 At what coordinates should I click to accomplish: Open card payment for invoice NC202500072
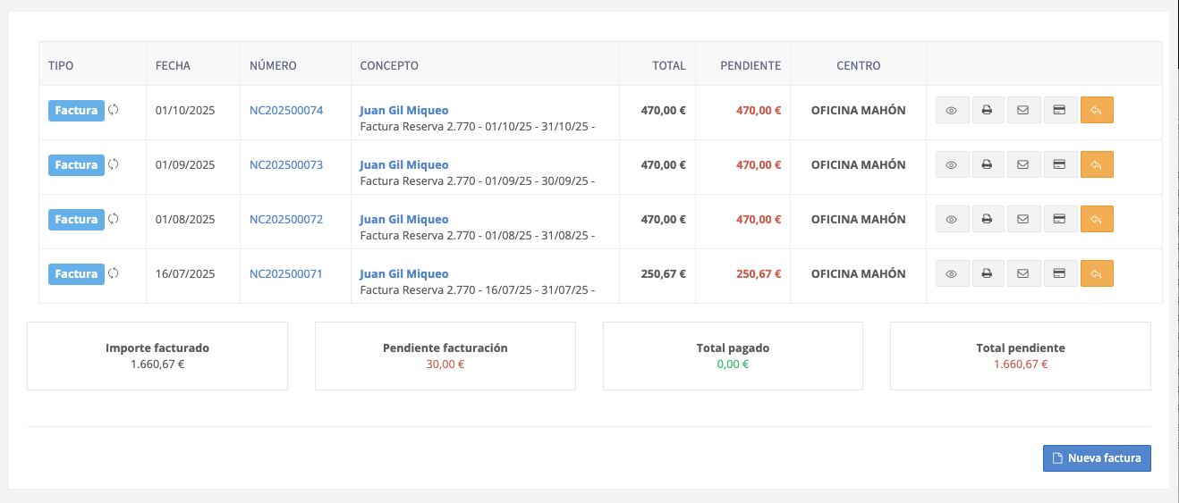(1060, 220)
